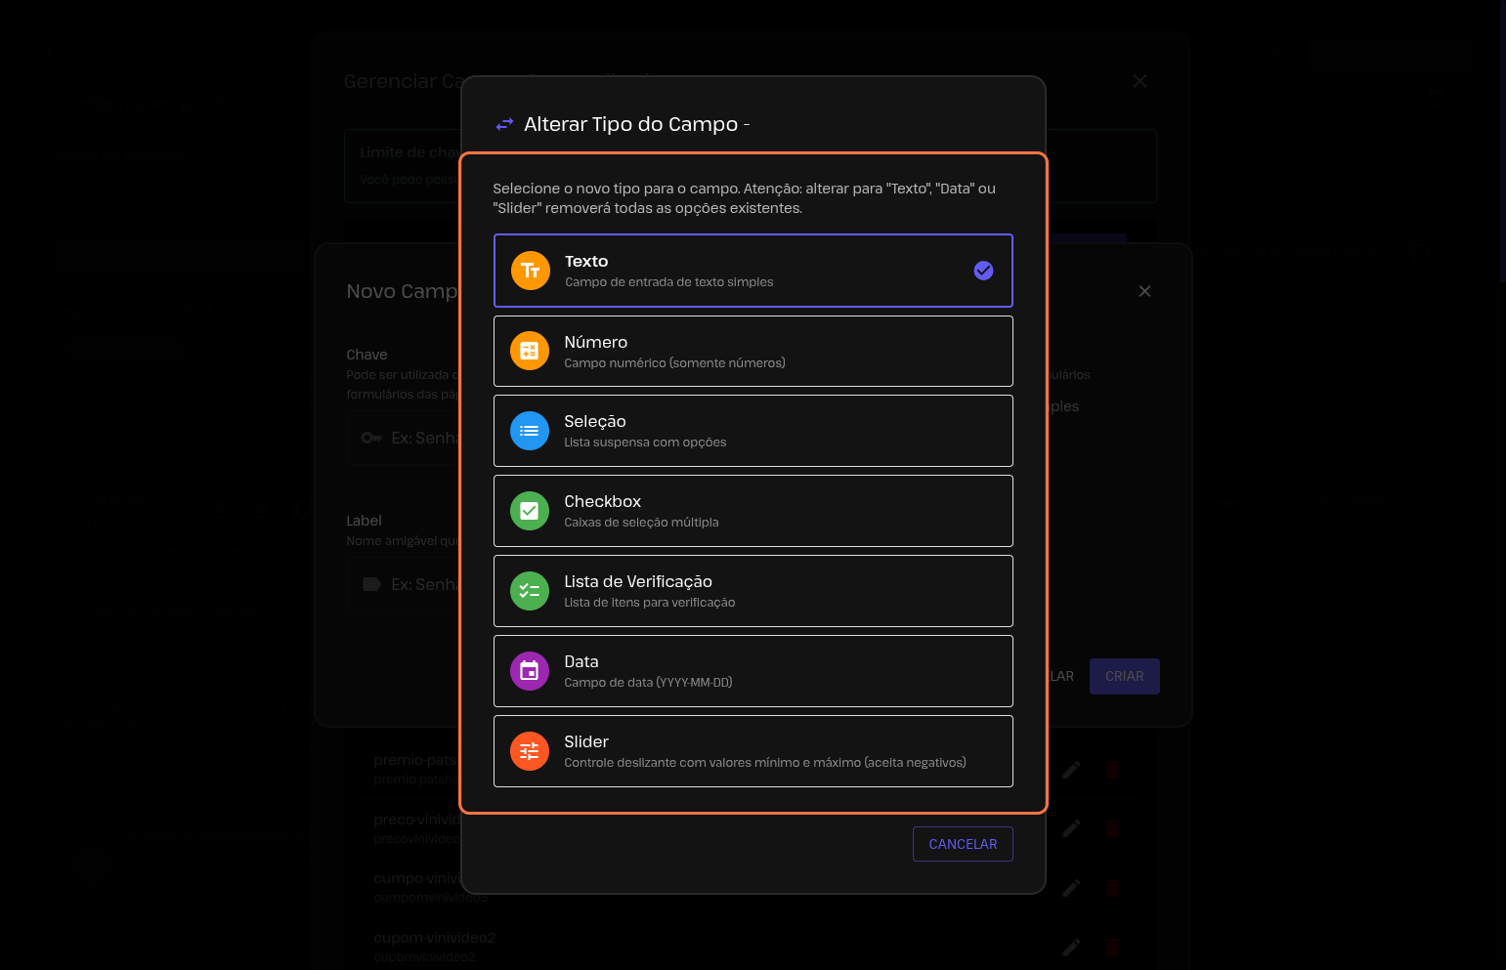1506x970 pixels.
Task: Click the CRIAR button in the background
Action: [x=1124, y=676]
